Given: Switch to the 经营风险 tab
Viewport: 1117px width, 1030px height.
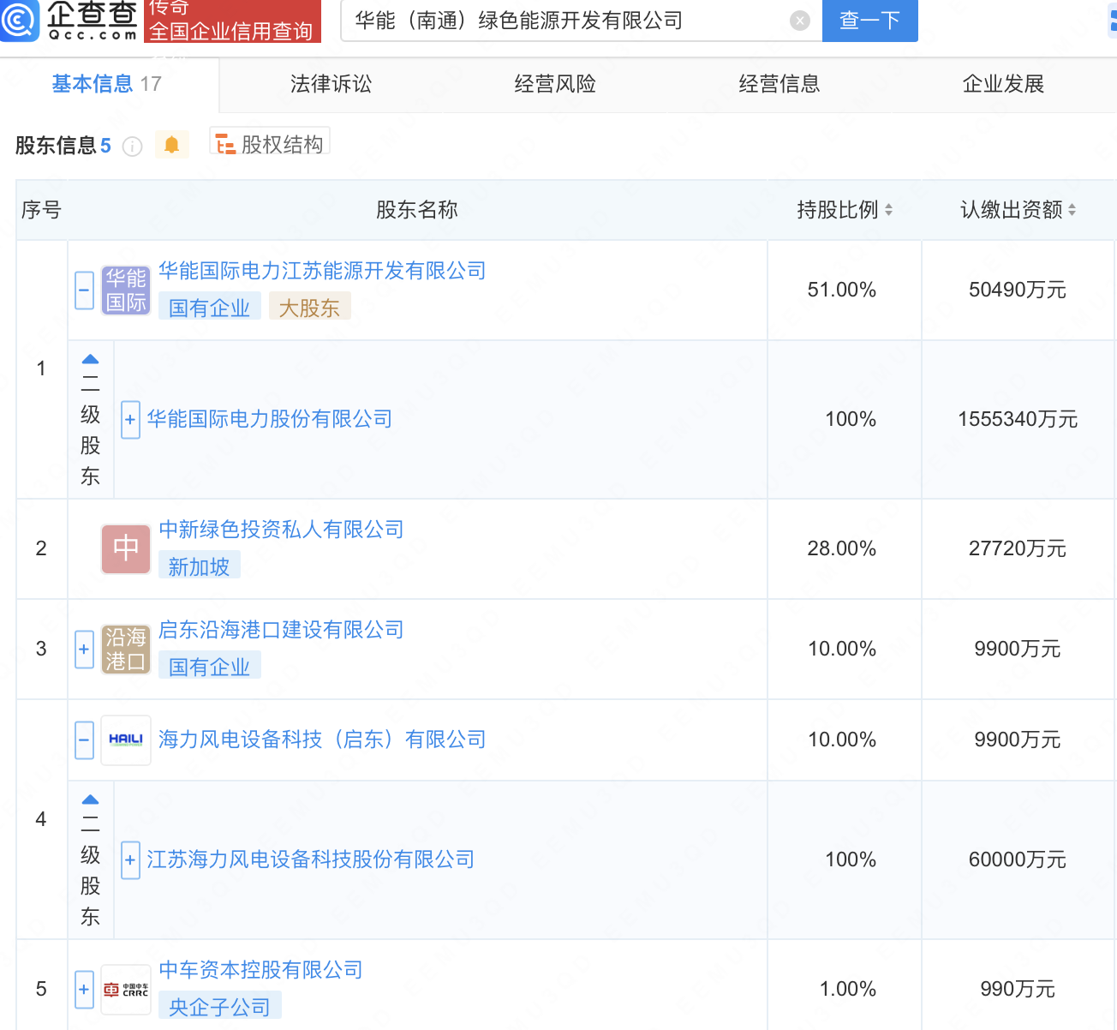Looking at the screenshot, I should tap(555, 84).
